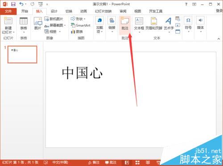The width and height of the screenshot is (223, 166).
Task: Collapse the ribbon with chevron arrow
Action: (x=219, y=39)
